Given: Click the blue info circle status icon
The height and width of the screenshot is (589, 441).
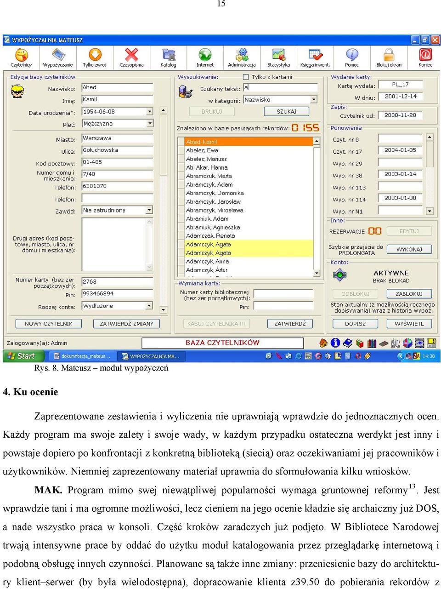Looking at the screenshot, I should tap(335, 343).
